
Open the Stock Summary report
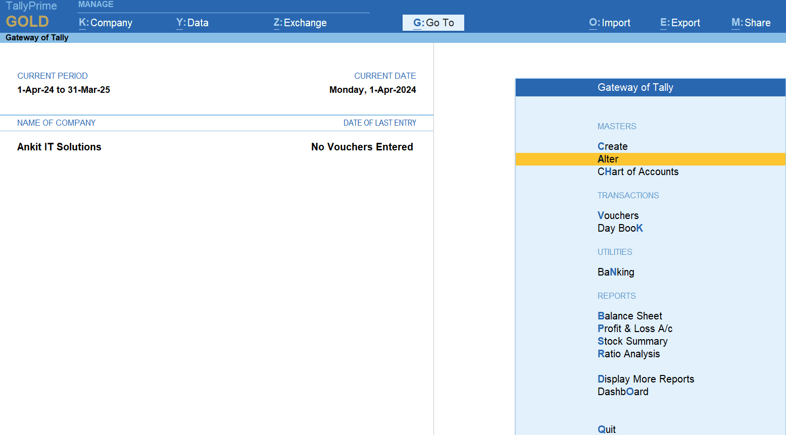632,341
